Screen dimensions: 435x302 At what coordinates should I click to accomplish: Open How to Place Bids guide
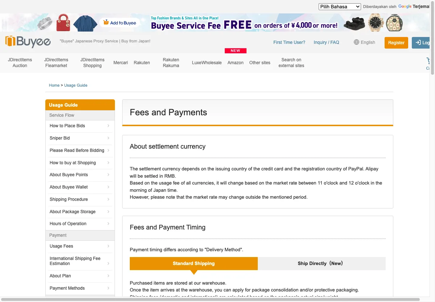point(80,126)
